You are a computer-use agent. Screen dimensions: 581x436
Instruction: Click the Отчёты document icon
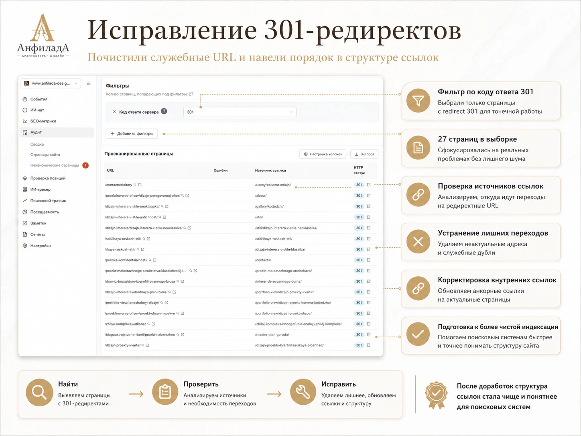[x=25, y=234]
